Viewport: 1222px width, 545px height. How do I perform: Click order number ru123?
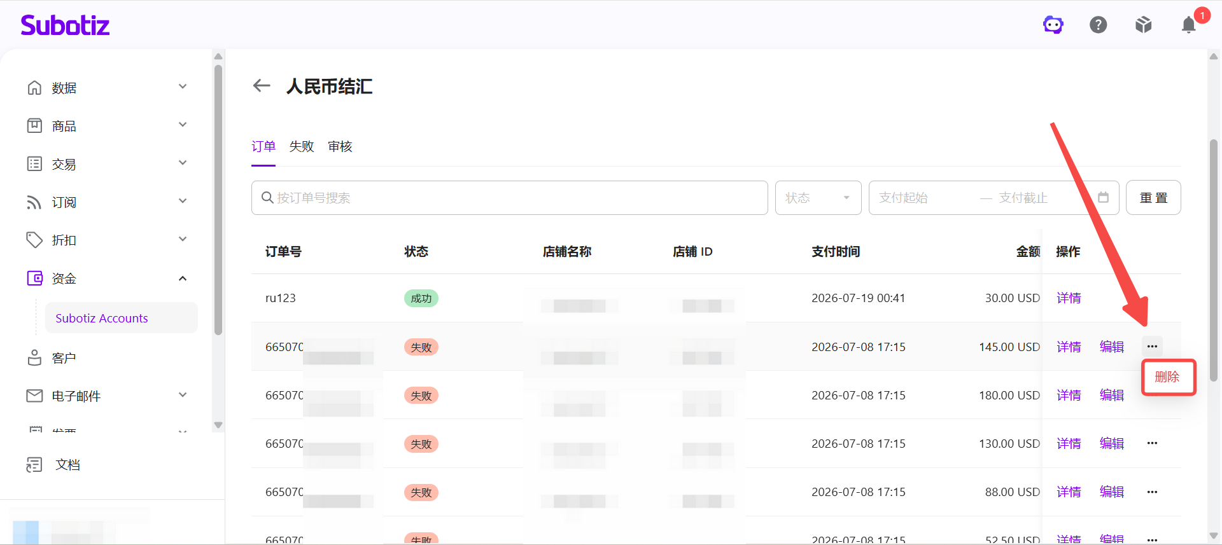(281, 298)
